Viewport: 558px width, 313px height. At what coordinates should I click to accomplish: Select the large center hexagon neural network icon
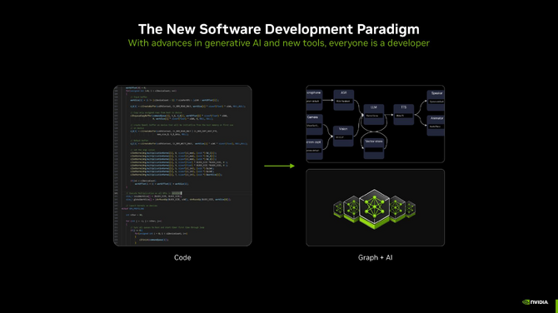point(374,209)
